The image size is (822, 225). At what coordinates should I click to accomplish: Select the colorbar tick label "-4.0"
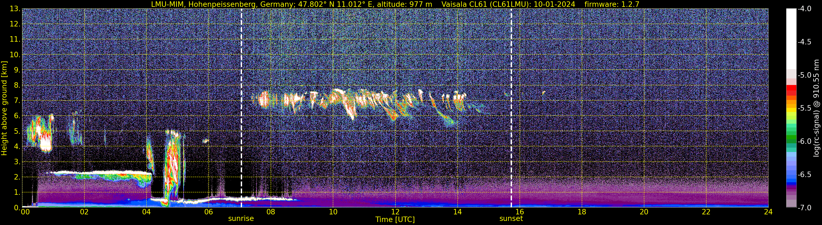point(804,9)
